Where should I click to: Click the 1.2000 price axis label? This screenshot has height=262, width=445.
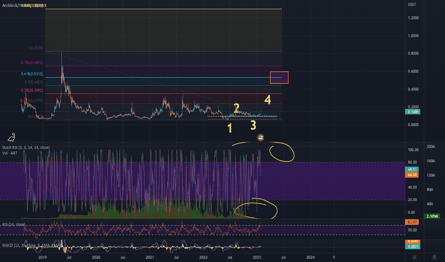(413, 18)
